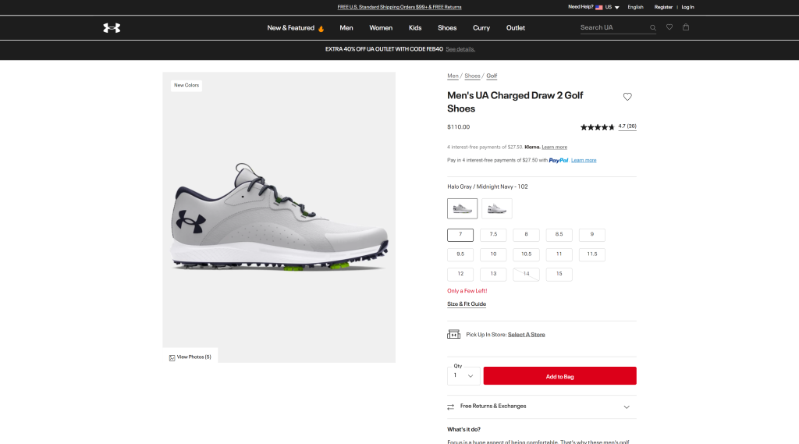799x444 pixels.
Task: Click the Register link
Action: click(663, 7)
